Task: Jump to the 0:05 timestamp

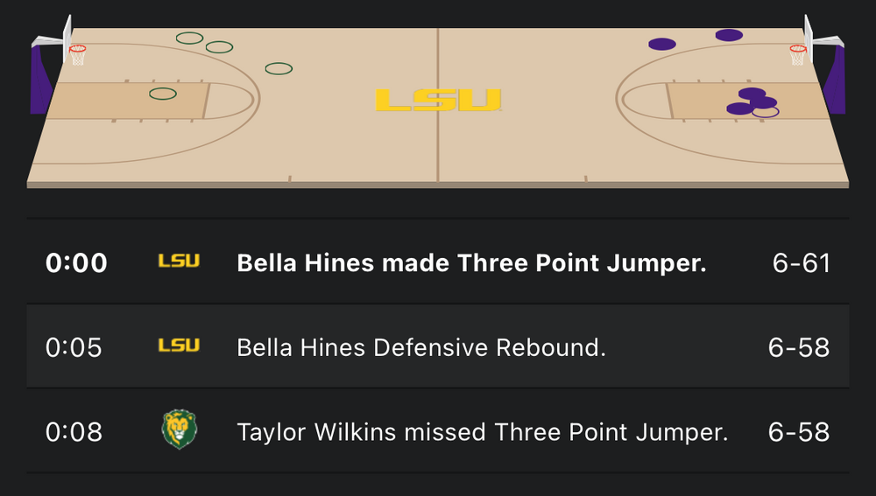Action: 74,347
